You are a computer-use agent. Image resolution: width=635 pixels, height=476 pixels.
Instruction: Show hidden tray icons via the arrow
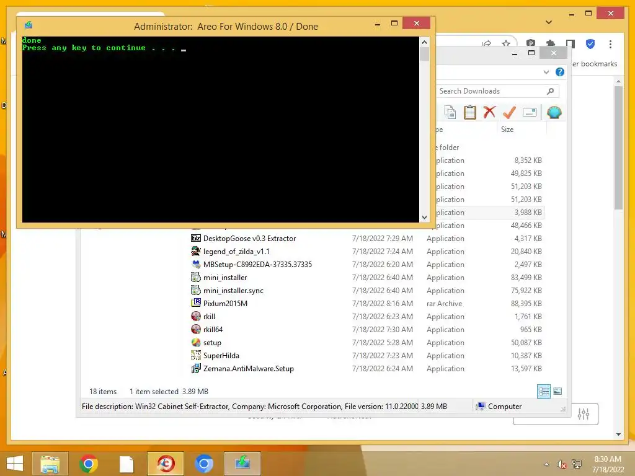coord(547,464)
